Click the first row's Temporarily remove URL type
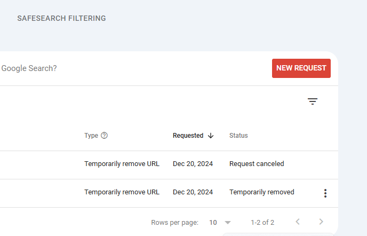The height and width of the screenshot is (236, 367). [x=122, y=164]
